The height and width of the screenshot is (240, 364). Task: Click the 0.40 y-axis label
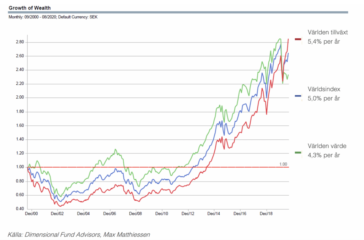click(19, 209)
